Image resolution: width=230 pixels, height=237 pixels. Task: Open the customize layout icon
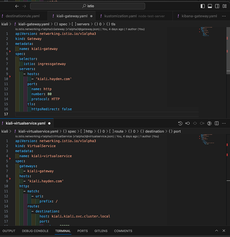[x=225, y=6]
